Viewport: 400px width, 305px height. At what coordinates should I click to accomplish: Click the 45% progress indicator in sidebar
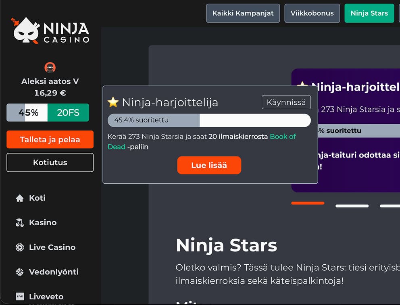click(x=27, y=113)
